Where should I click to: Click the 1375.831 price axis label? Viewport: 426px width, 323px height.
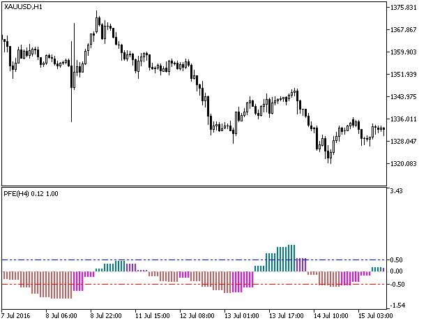tap(404, 8)
